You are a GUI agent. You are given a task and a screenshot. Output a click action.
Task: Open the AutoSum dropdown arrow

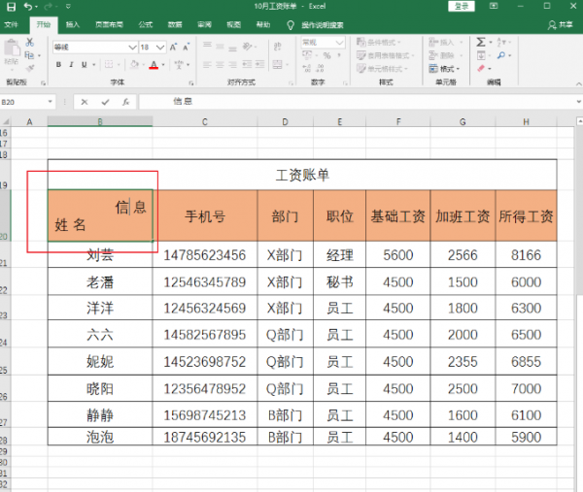click(x=491, y=42)
